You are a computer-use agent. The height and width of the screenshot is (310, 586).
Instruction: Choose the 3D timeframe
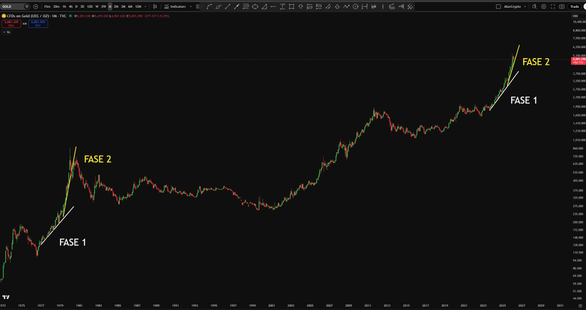[x=82, y=7]
